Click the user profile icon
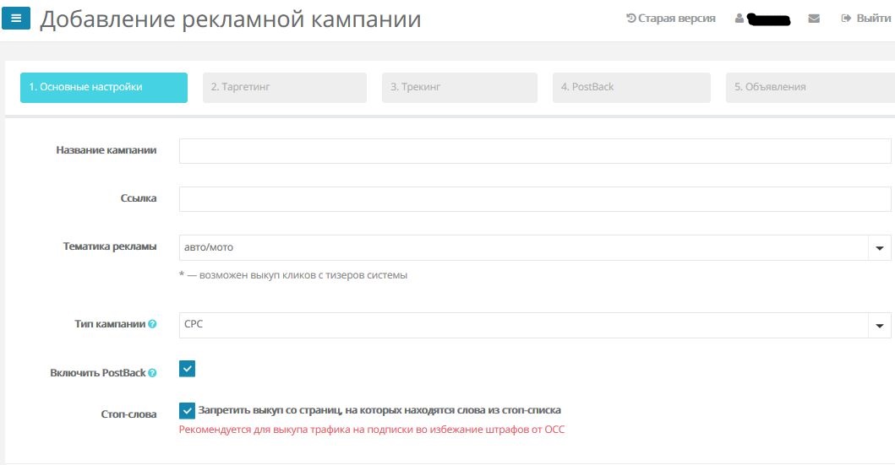The image size is (895, 465). pos(739,19)
